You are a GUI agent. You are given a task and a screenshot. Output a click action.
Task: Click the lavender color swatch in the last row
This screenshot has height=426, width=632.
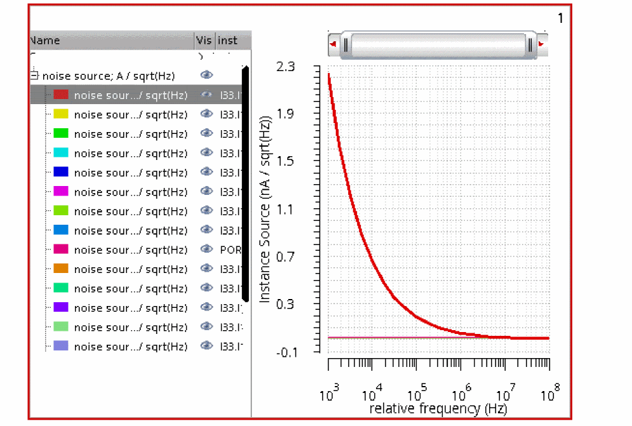pyautogui.click(x=61, y=346)
